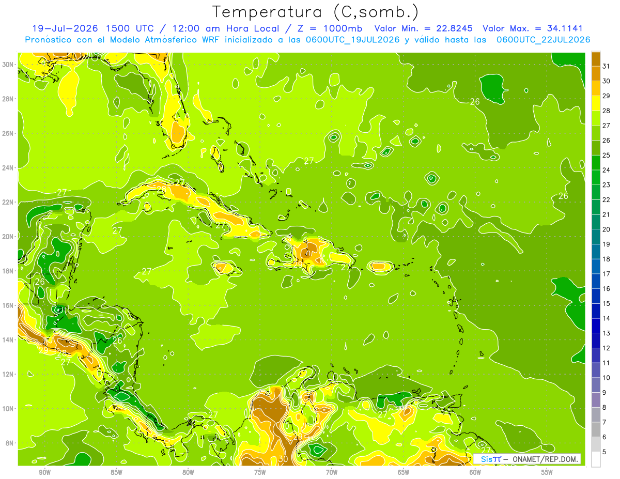Click the '19' value on the color scale
Image resolution: width=620 pixels, height=479 pixels.
coord(607,244)
